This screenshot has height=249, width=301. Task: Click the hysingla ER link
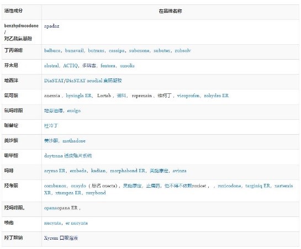(79, 96)
